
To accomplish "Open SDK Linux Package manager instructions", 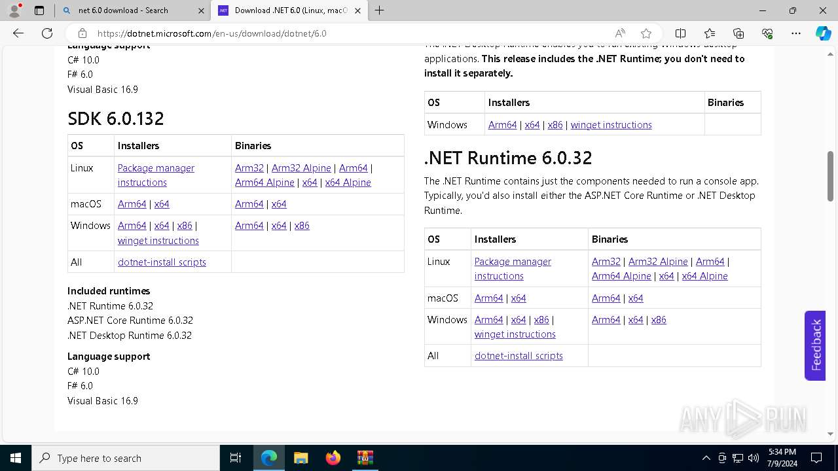I will point(156,175).
